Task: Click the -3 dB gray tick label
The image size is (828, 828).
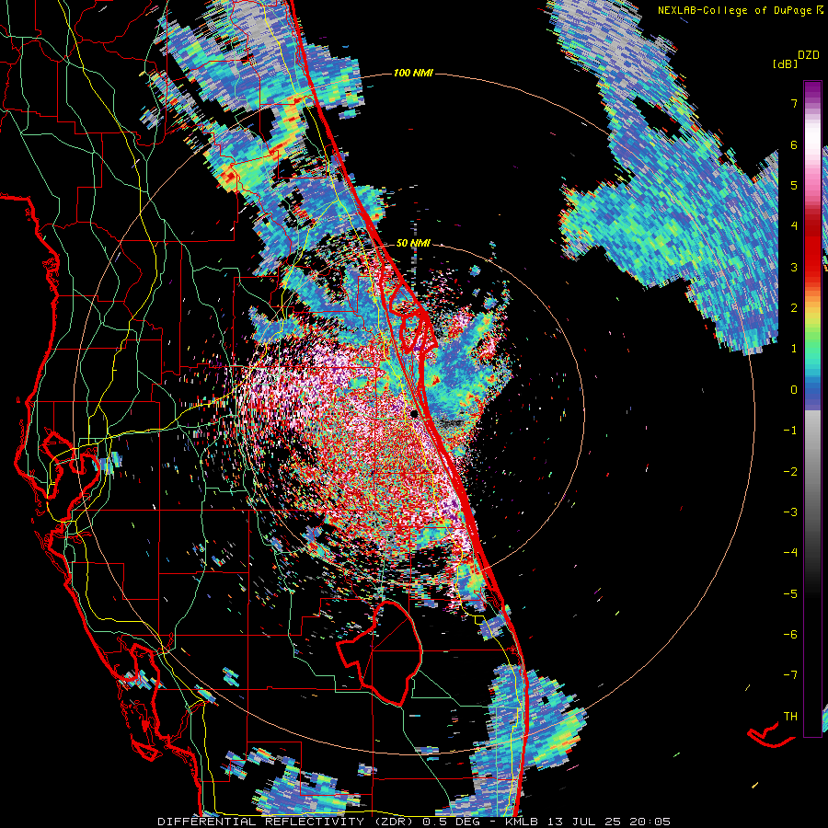Action: (x=790, y=512)
